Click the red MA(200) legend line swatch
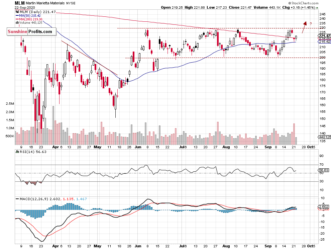This screenshot has height=249, width=331. 17,19
